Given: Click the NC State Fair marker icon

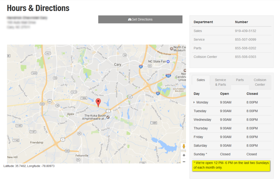Looking at the screenshot, I should click(x=168, y=61).
